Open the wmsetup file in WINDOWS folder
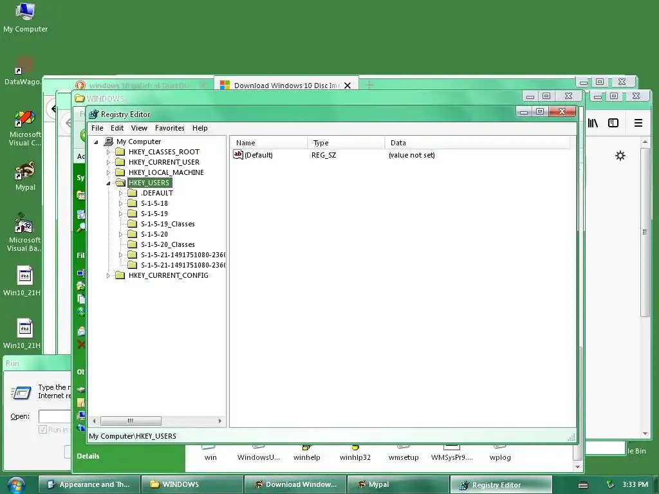The image size is (659, 494). pyautogui.click(x=404, y=453)
